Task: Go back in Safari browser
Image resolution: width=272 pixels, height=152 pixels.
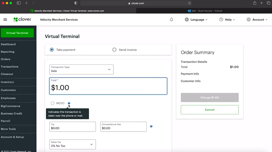Action: point(26,3)
